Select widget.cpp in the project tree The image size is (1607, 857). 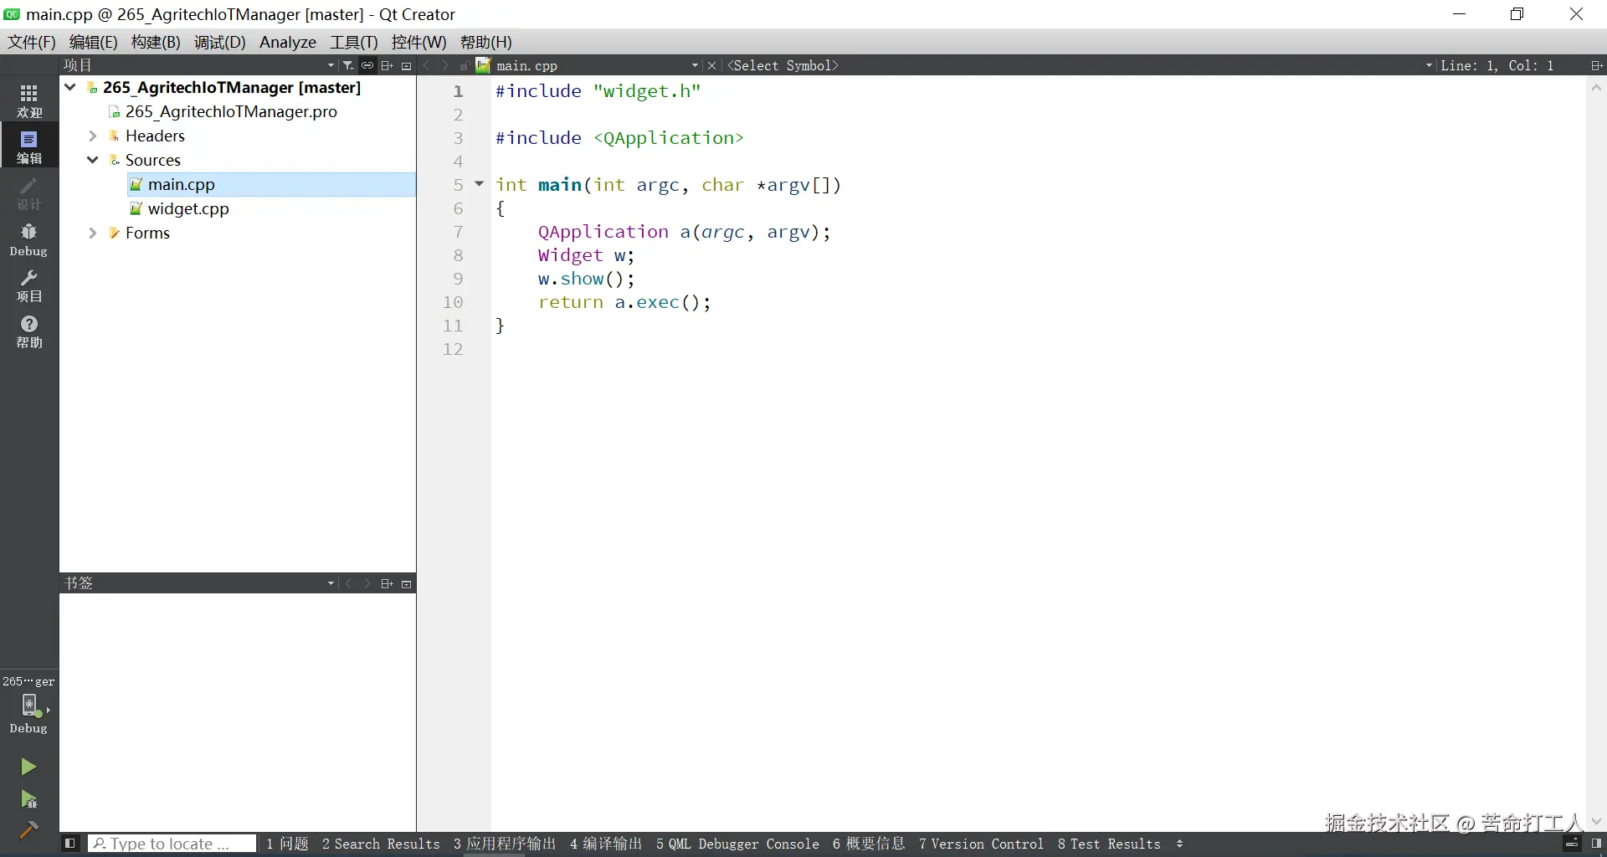point(188,208)
